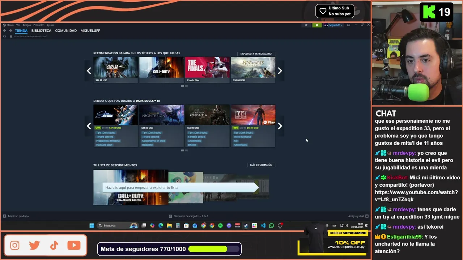Click the Añadir un producto plus icon
Image resolution: width=463 pixels, height=260 pixels.
(5, 216)
